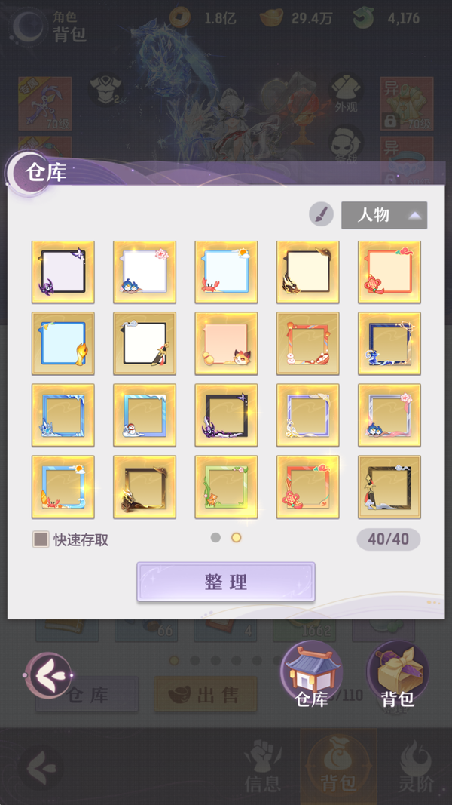Enable the 快速存取 checkbox

point(41,539)
